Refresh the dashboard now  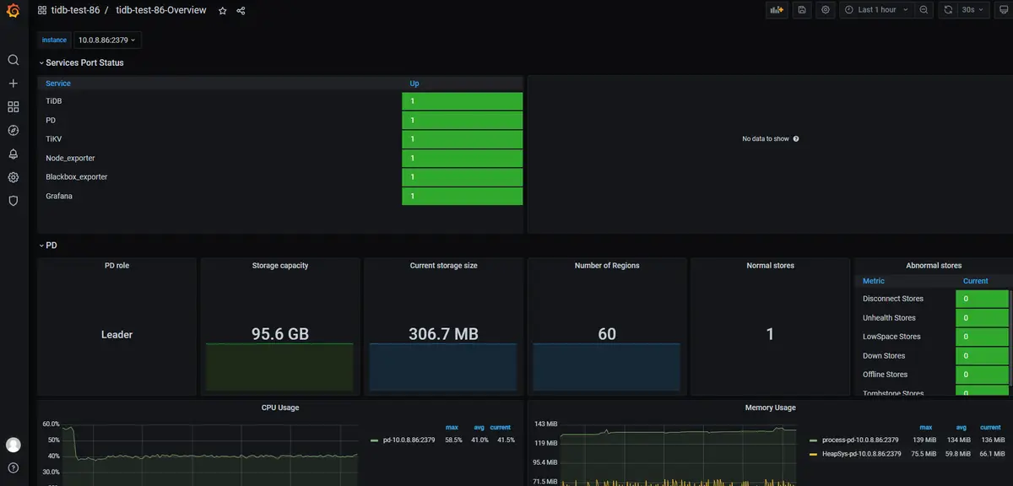948,10
